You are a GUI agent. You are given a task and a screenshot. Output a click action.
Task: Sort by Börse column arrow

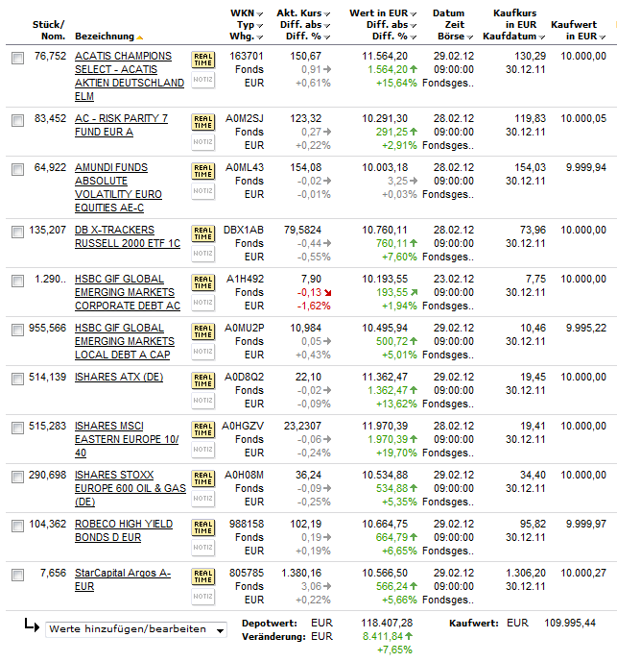point(469,37)
